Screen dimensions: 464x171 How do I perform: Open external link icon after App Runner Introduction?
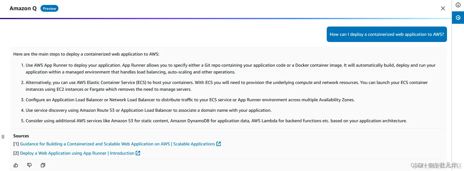tap(138, 153)
